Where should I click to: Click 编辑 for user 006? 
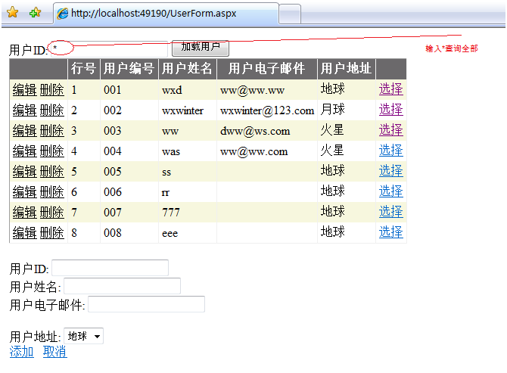(x=24, y=192)
